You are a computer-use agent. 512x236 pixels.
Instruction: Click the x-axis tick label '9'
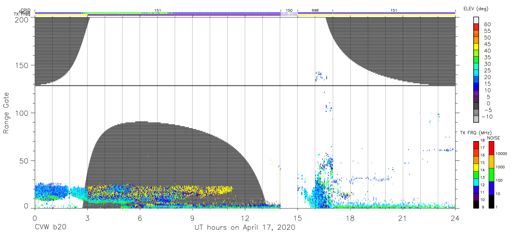click(x=192, y=218)
